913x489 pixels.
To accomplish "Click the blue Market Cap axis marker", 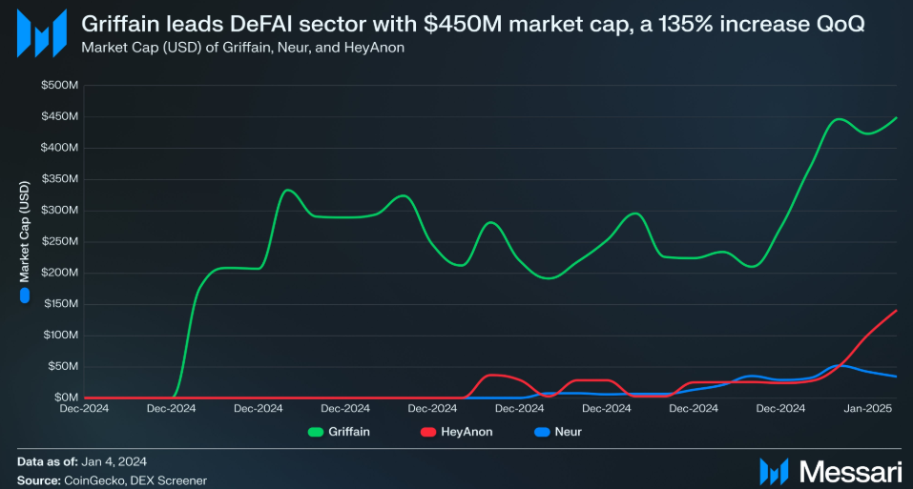I will click(25, 295).
